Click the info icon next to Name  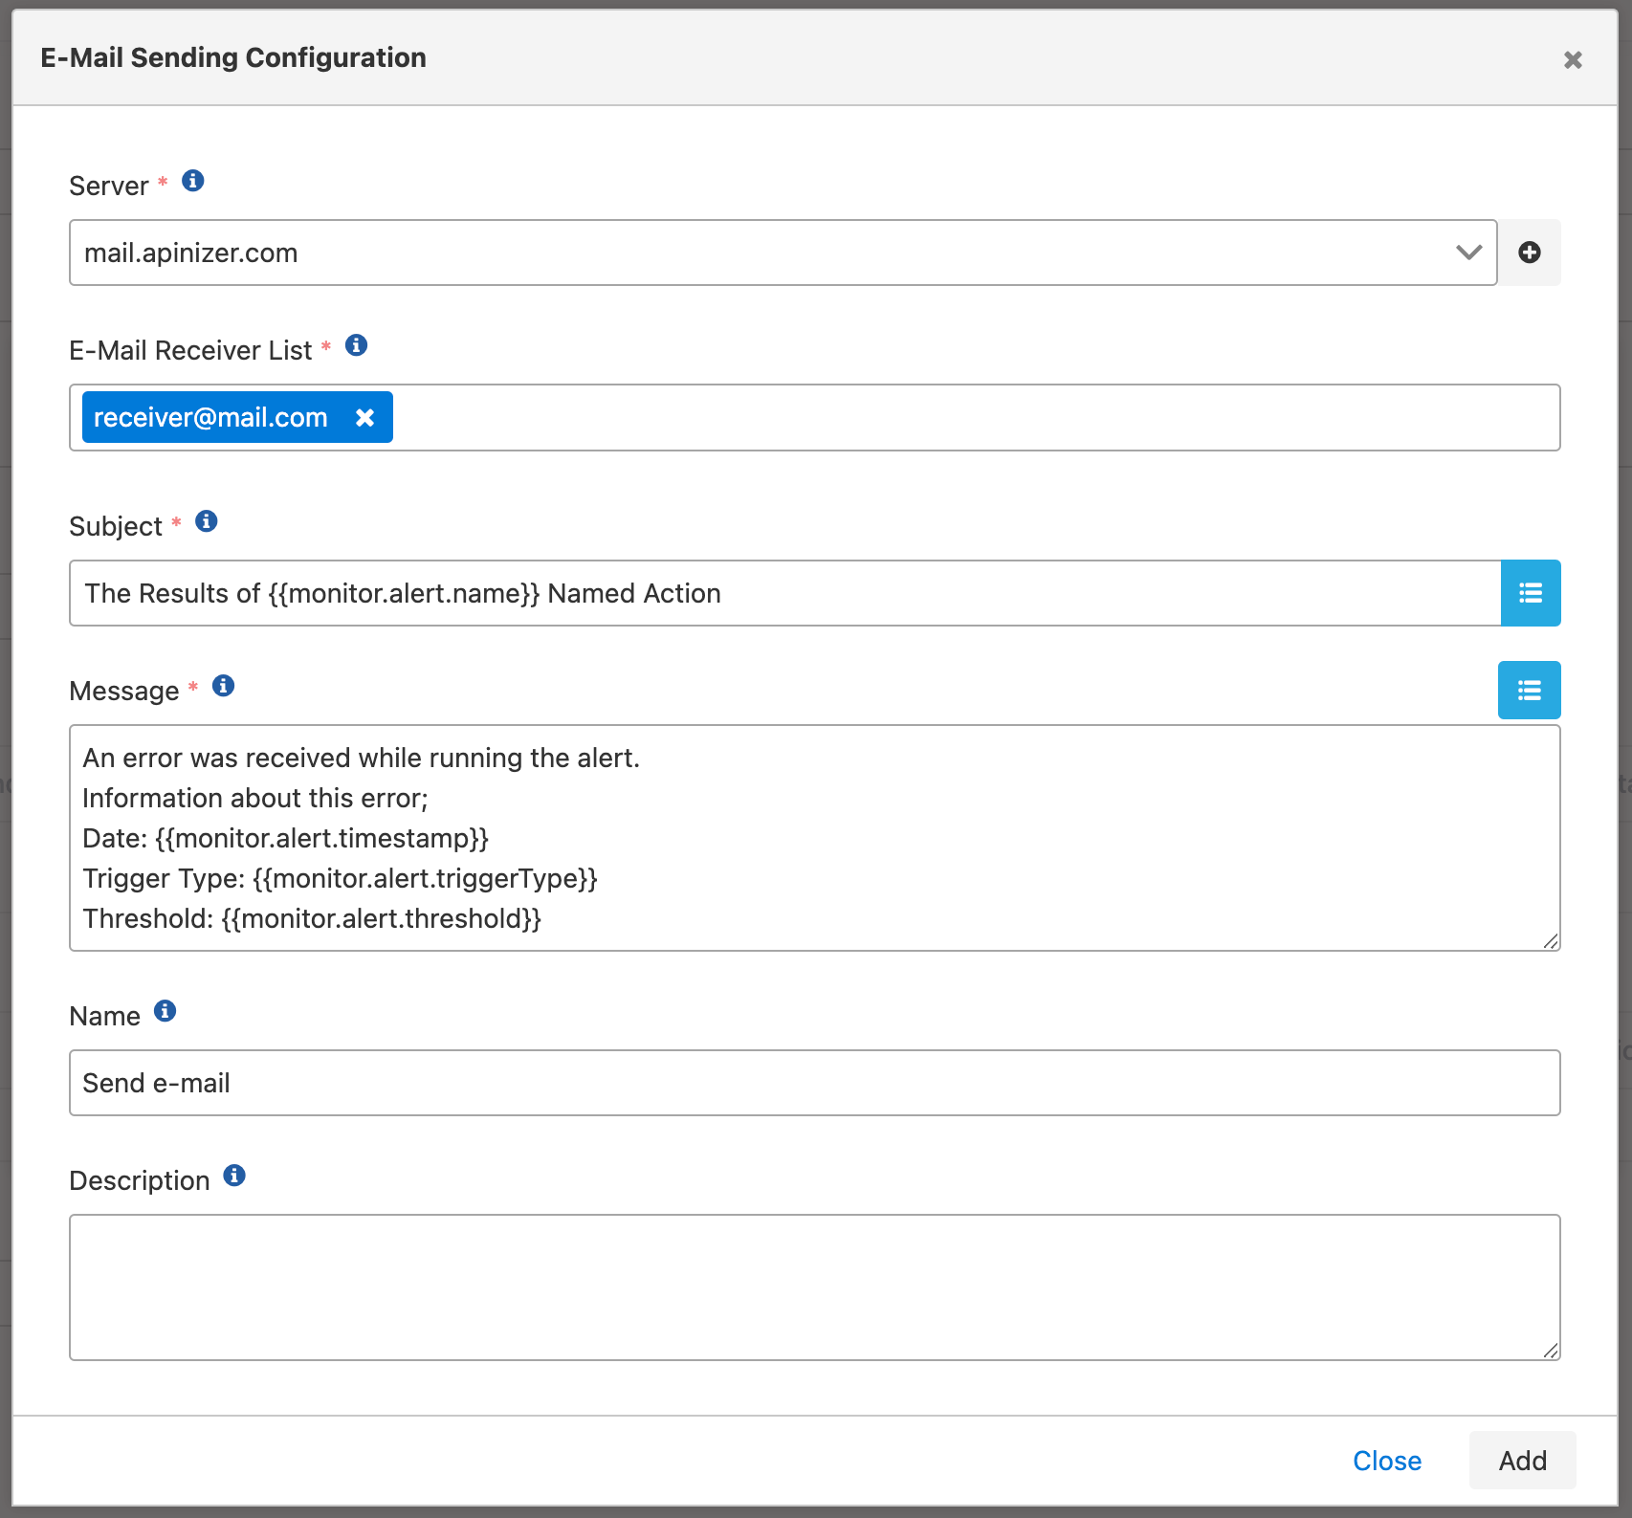[165, 1011]
